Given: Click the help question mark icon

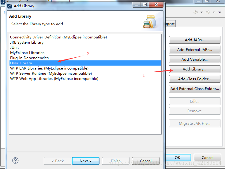Looking at the screenshot, I should point(15,160).
